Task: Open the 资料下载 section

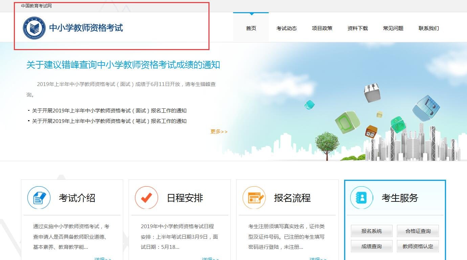Action: pos(357,28)
